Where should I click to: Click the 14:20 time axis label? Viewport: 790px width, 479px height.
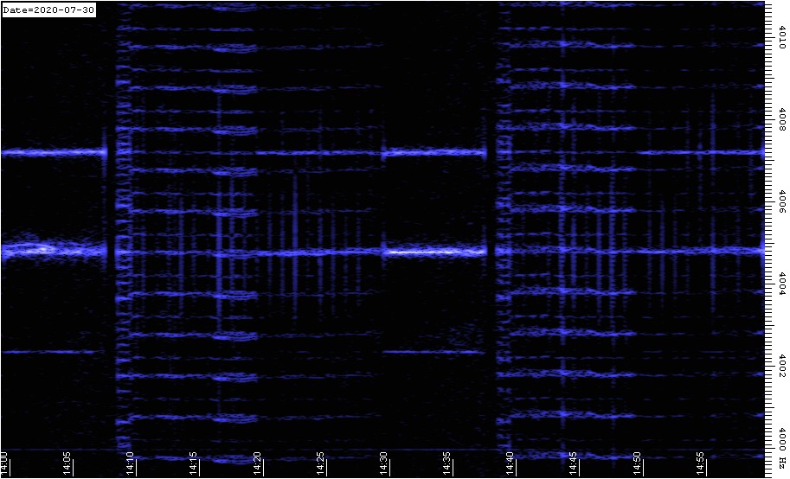tap(258, 463)
